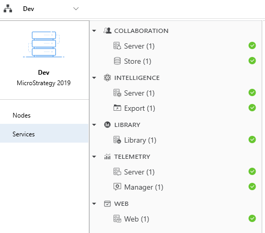The image size is (265, 233).
Task: Click the Dev server stack thumbnail
Action: [x=44, y=44]
